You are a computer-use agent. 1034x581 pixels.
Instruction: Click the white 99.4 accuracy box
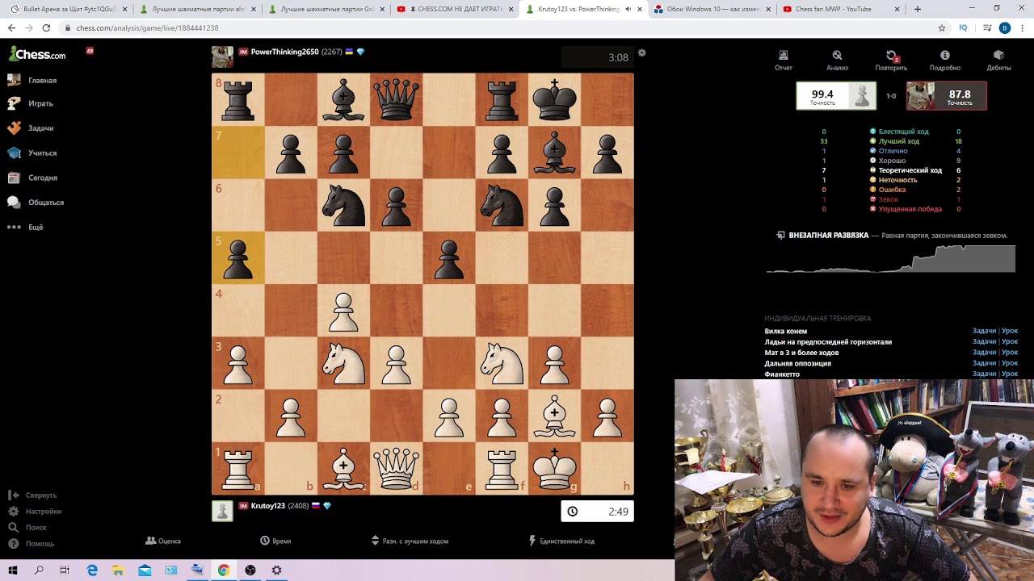click(836, 96)
